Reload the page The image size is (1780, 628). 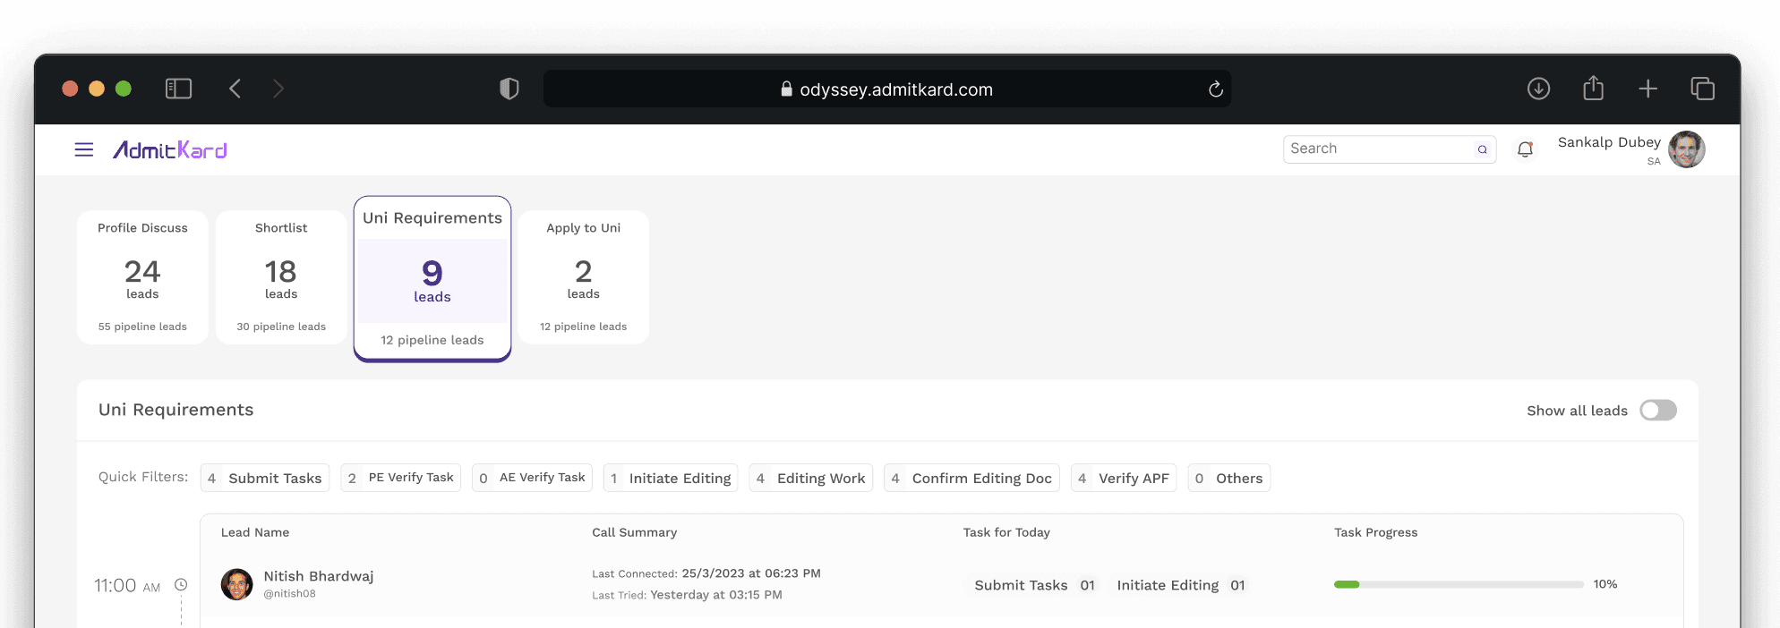pyautogui.click(x=1215, y=89)
